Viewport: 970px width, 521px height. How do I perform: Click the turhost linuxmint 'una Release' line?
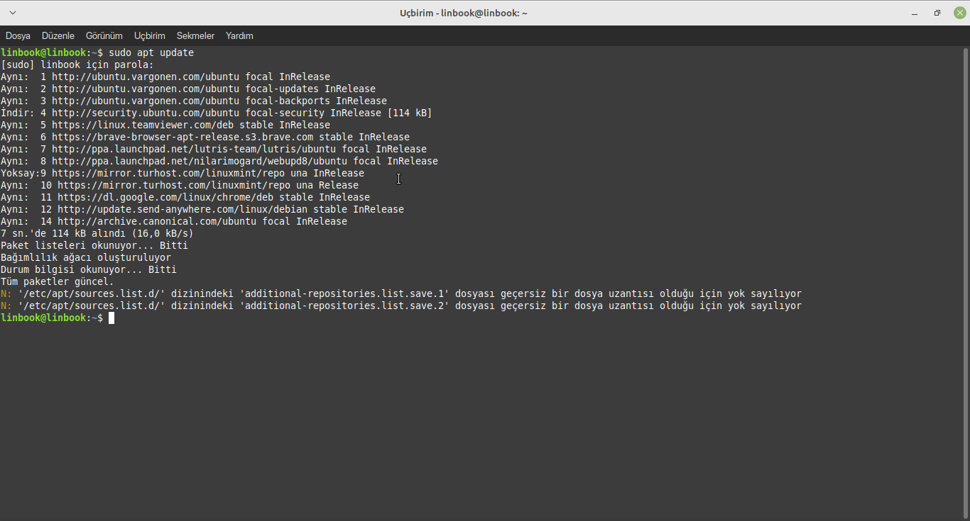[180, 186]
